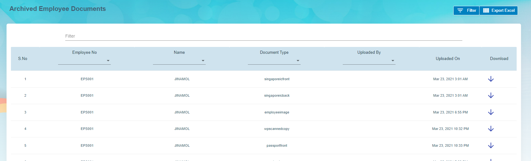Click the singaporeicback document type cell
The image size is (531, 161).
tap(277, 96)
